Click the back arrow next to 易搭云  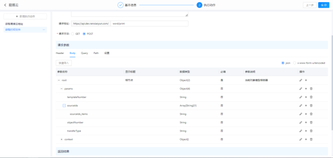[5, 5]
